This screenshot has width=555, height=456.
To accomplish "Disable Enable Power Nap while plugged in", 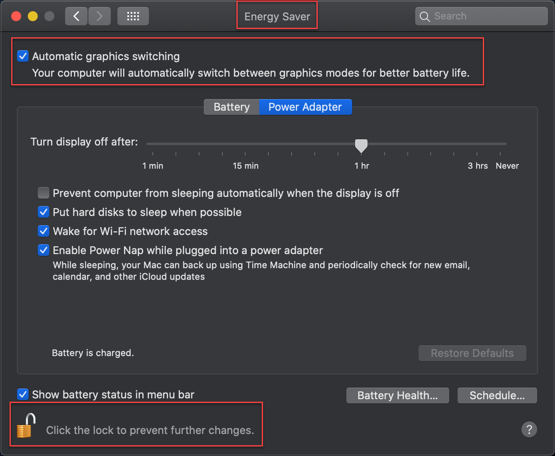I will pyautogui.click(x=44, y=250).
